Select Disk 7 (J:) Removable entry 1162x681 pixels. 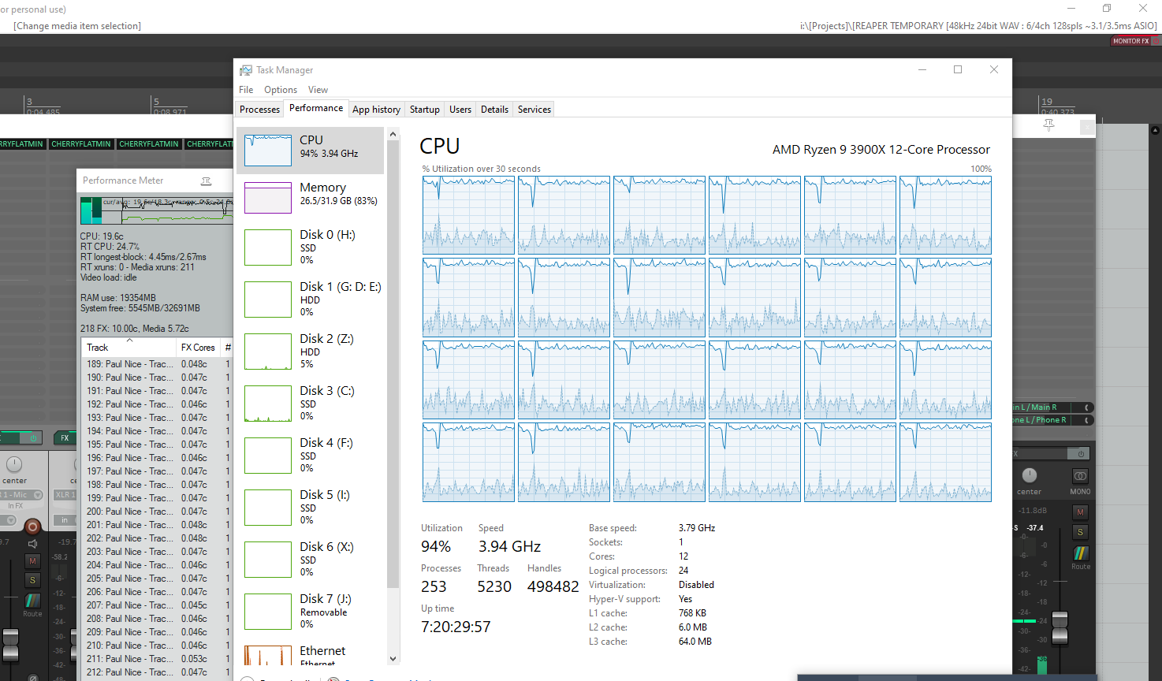click(311, 611)
